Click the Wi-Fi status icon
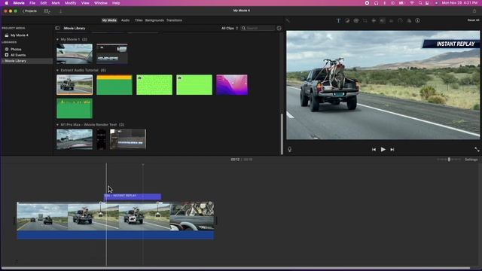The height and width of the screenshot is (271, 482). coord(412,3)
